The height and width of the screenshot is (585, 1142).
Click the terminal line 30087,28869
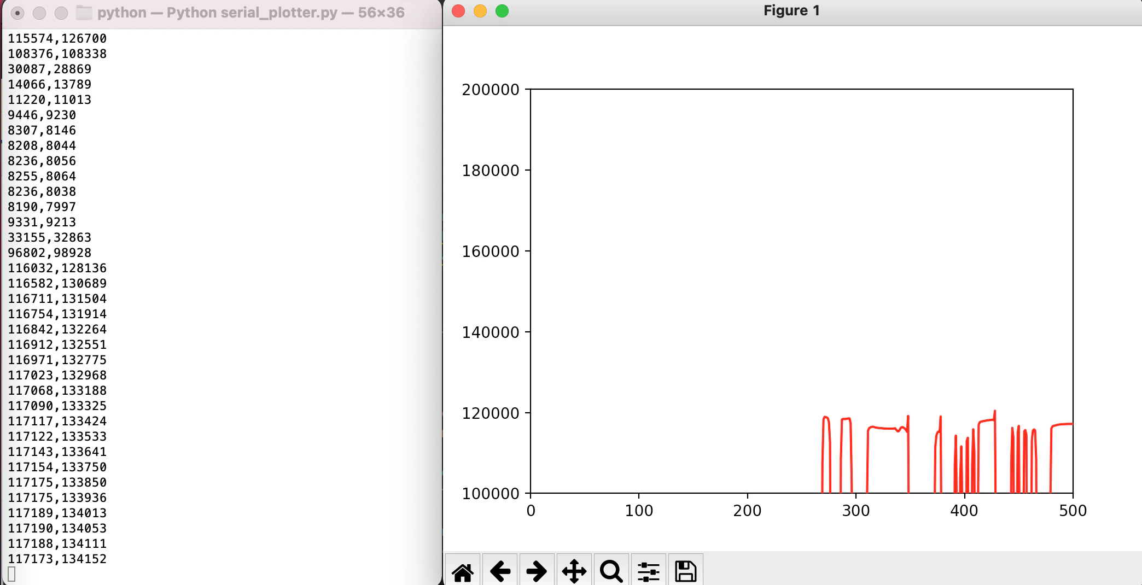49,69
